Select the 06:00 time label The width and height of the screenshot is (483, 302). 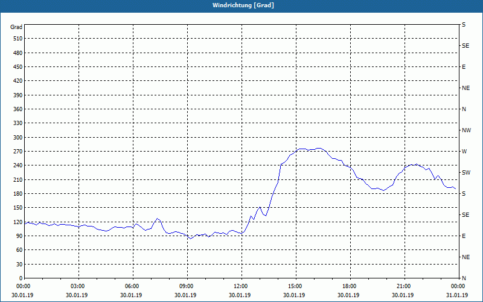[x=133, y=286]
